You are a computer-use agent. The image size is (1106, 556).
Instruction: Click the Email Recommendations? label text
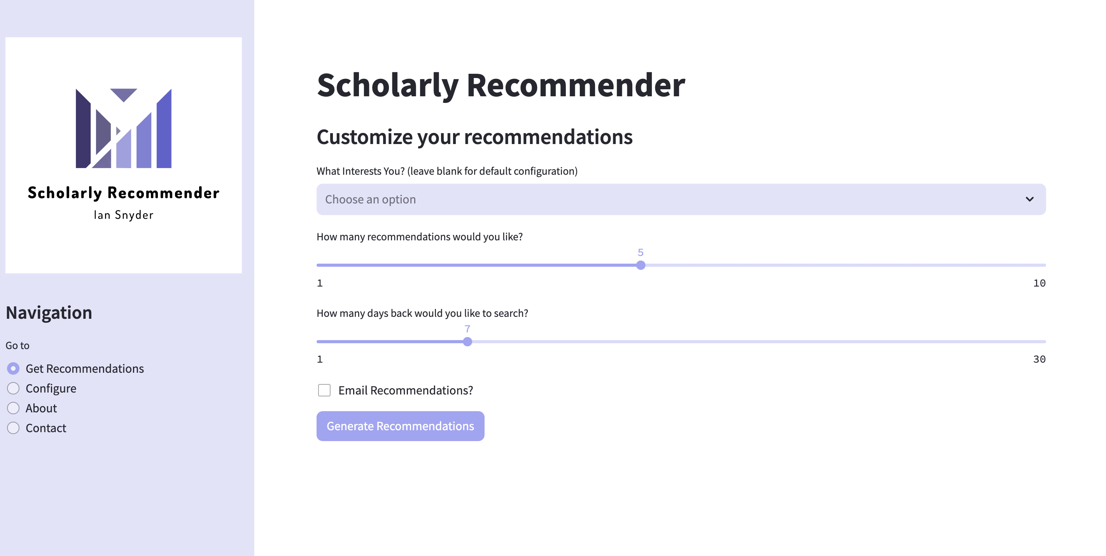[406, 390]
